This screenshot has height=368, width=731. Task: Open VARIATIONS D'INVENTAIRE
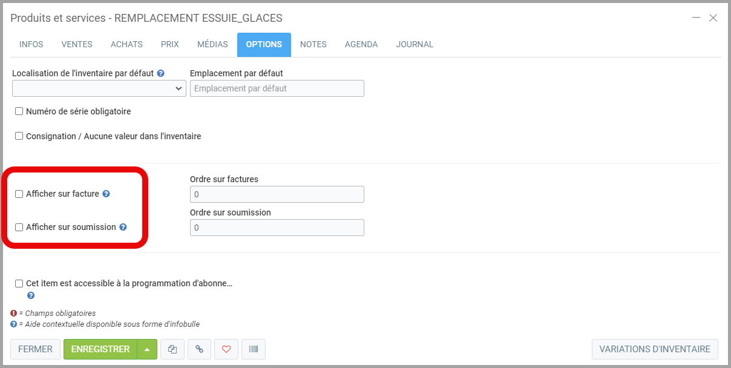click(x=655, y=349)
